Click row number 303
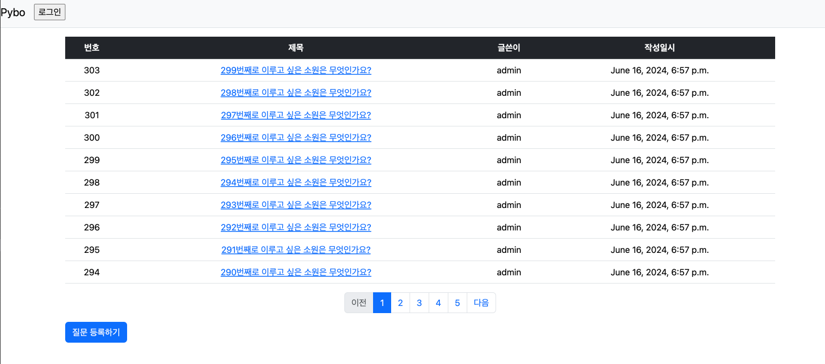 (x=92, y=70)
